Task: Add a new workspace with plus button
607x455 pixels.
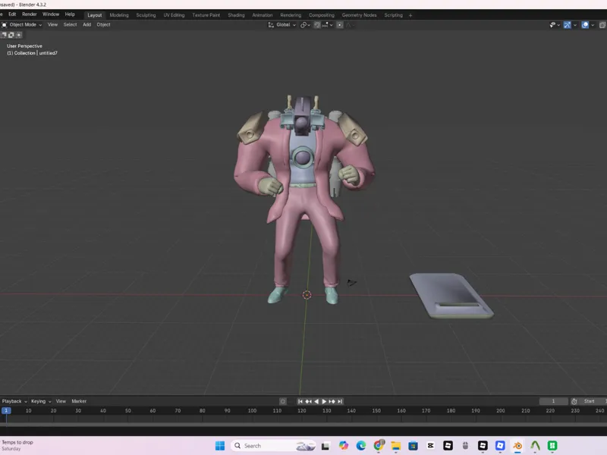Action: (x=410, y=15)
